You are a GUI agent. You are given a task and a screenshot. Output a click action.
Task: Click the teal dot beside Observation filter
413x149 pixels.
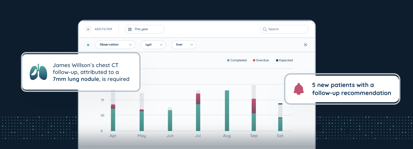click(x=88, y=45)
